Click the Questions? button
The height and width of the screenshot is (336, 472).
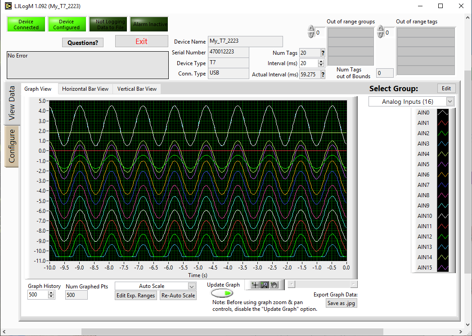click(x=82, y=42)
